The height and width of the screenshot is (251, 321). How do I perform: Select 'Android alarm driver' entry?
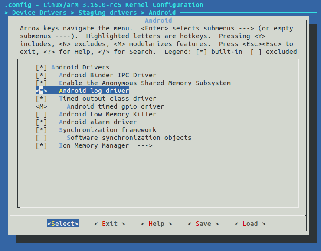tap(98, 122)
